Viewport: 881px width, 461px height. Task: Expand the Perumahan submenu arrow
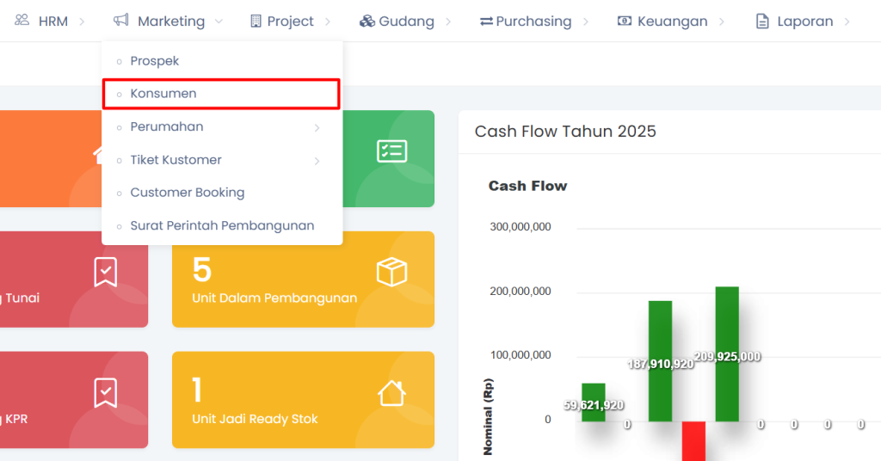(317, 127)
